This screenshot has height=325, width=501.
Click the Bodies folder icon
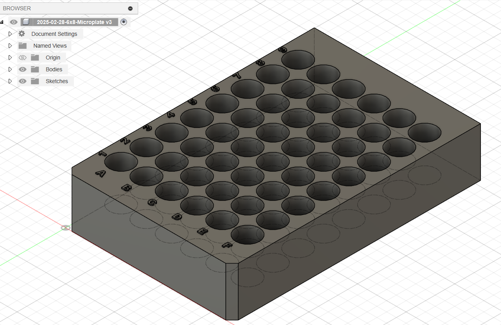pyautogui.click(x=35, y=69)
